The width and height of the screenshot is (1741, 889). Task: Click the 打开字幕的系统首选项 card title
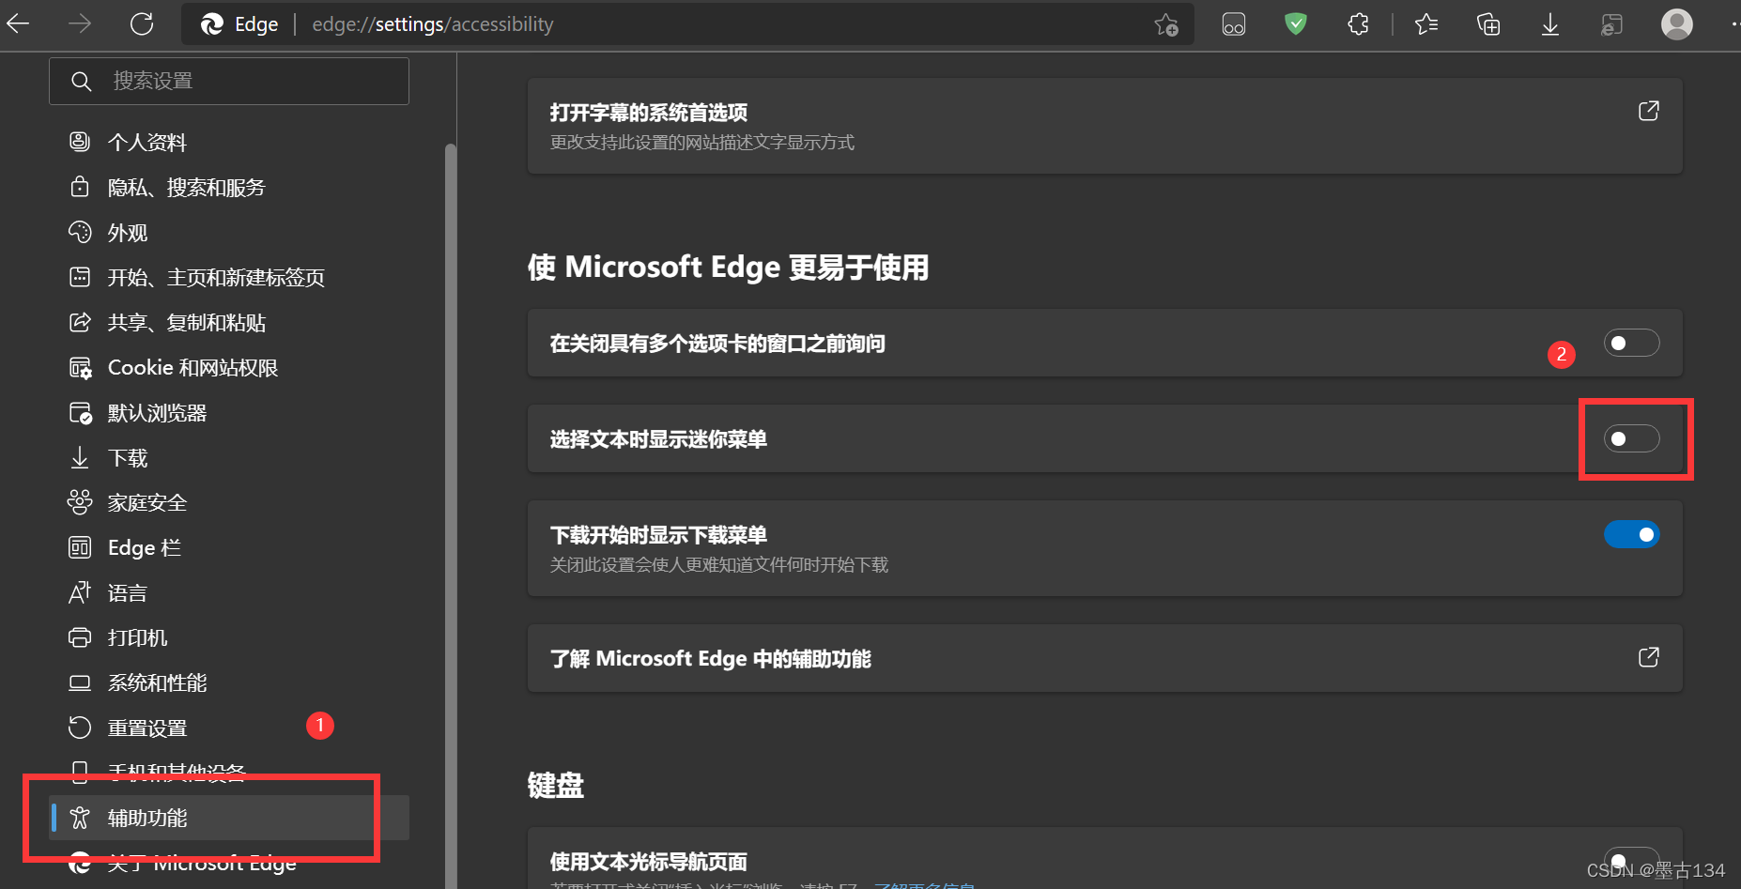[649, 113]
